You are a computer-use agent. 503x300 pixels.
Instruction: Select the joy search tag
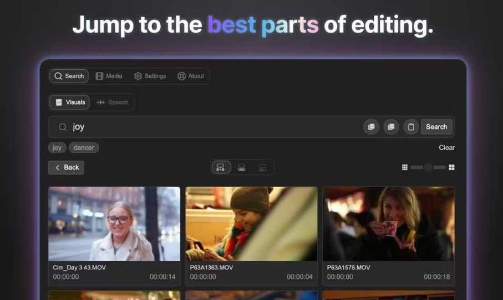[x=57, y=148]
